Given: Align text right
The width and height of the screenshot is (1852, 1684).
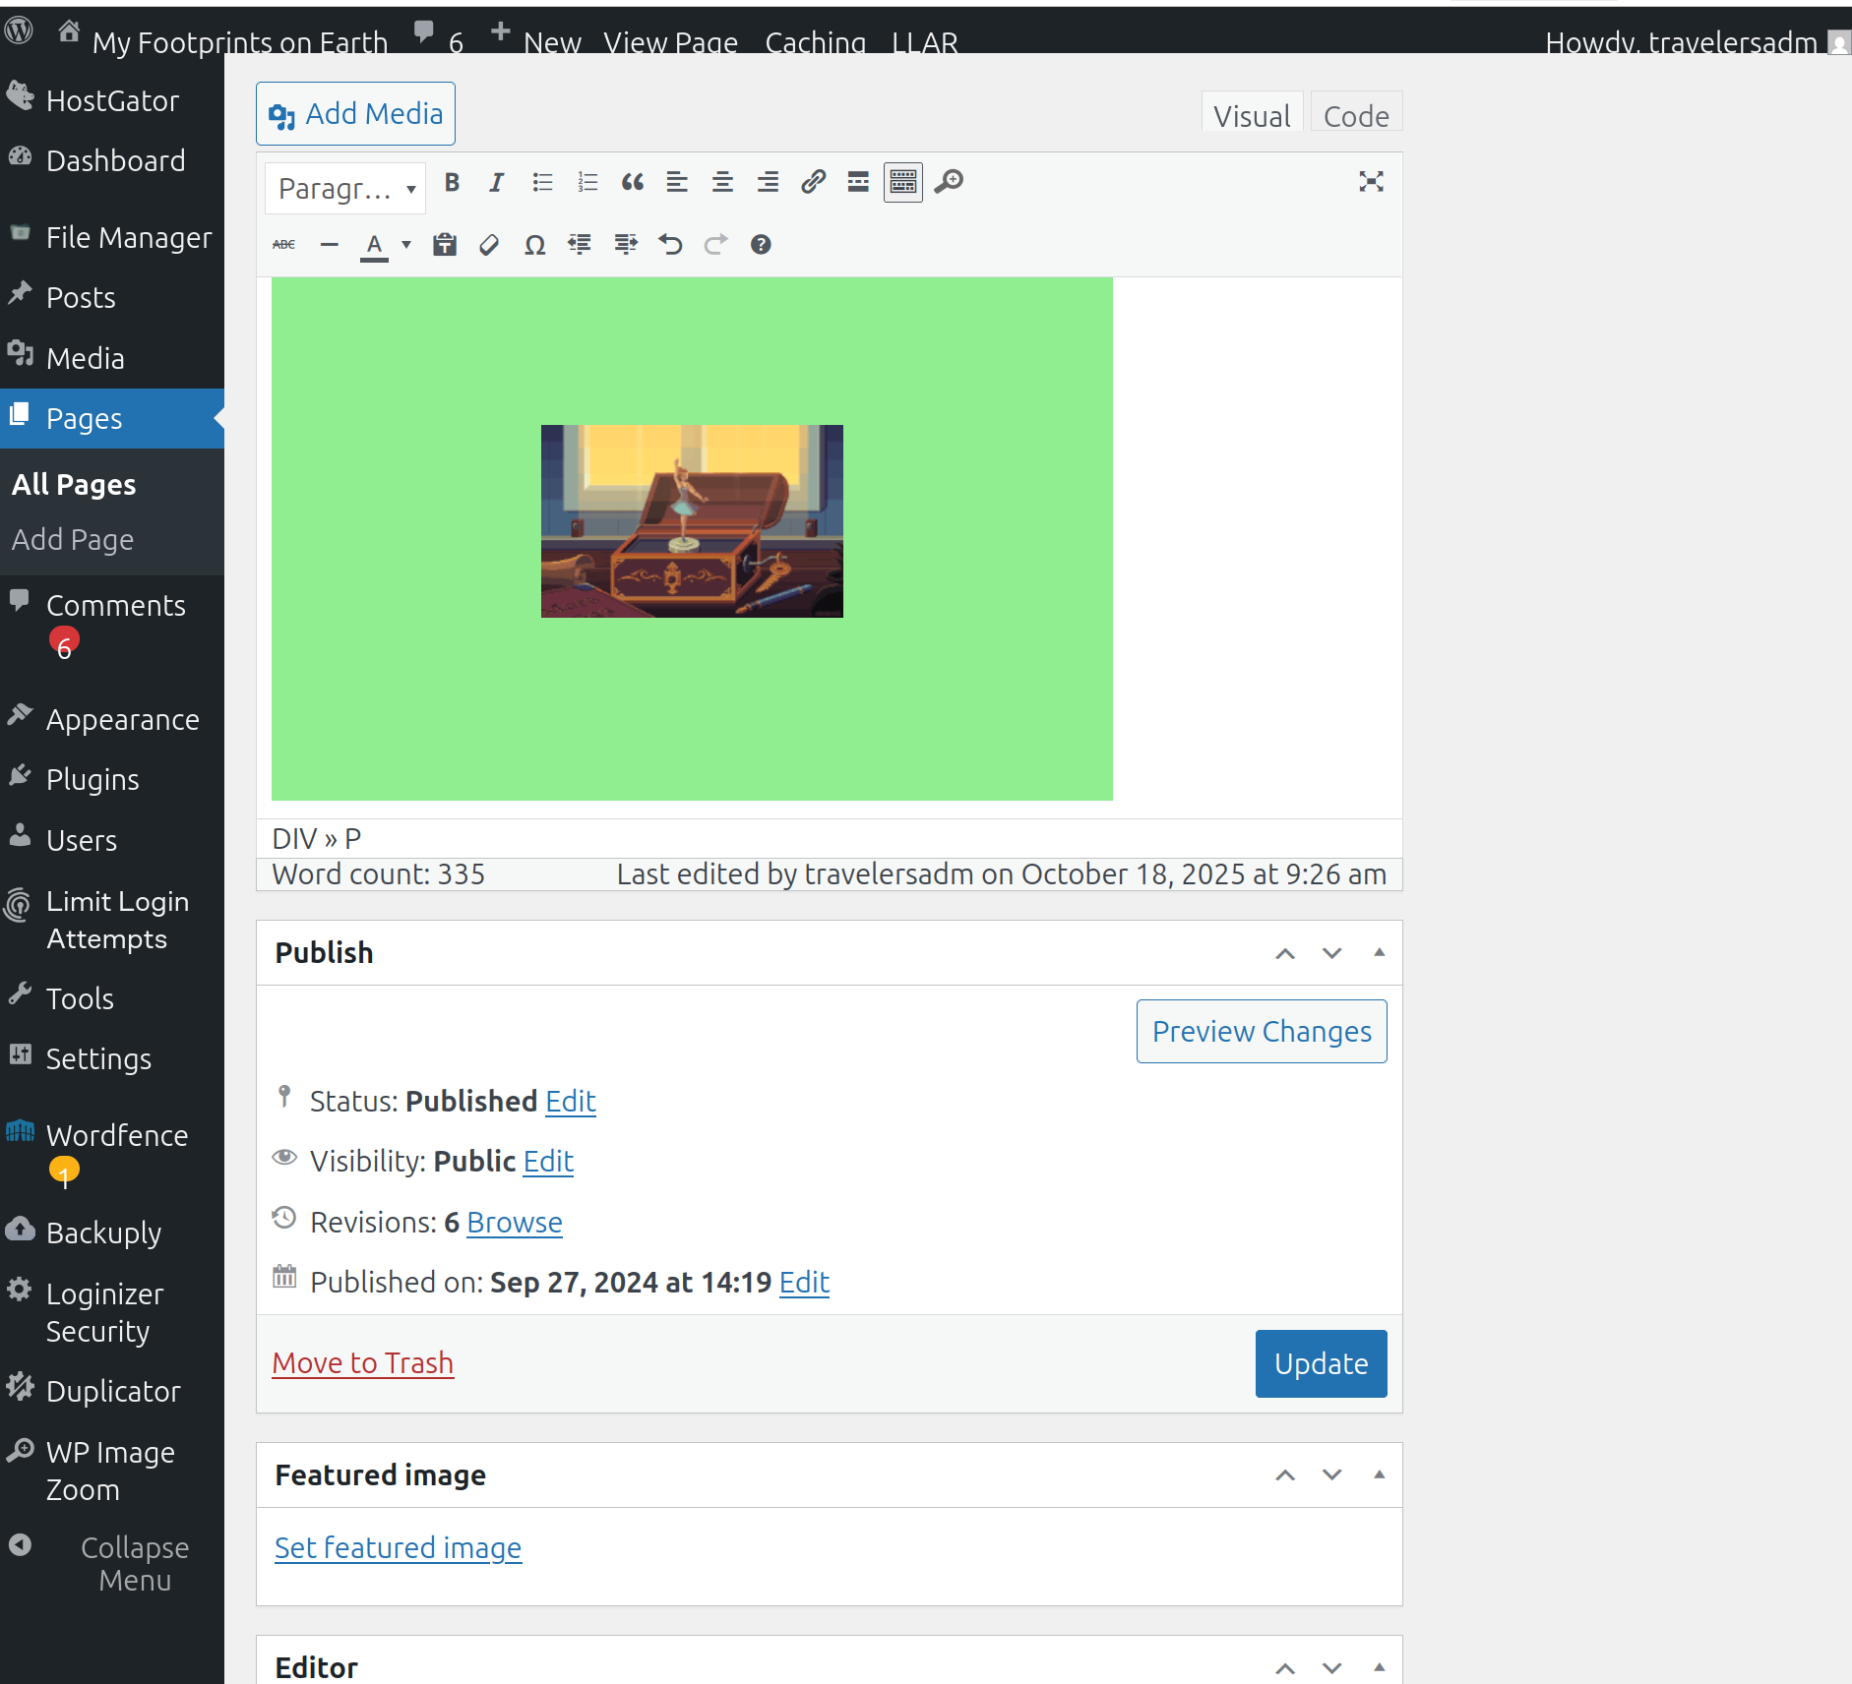Looking at the screenshot, I should point(768,182).
